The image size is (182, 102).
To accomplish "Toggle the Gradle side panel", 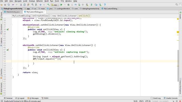I will (x=180, y=15).
